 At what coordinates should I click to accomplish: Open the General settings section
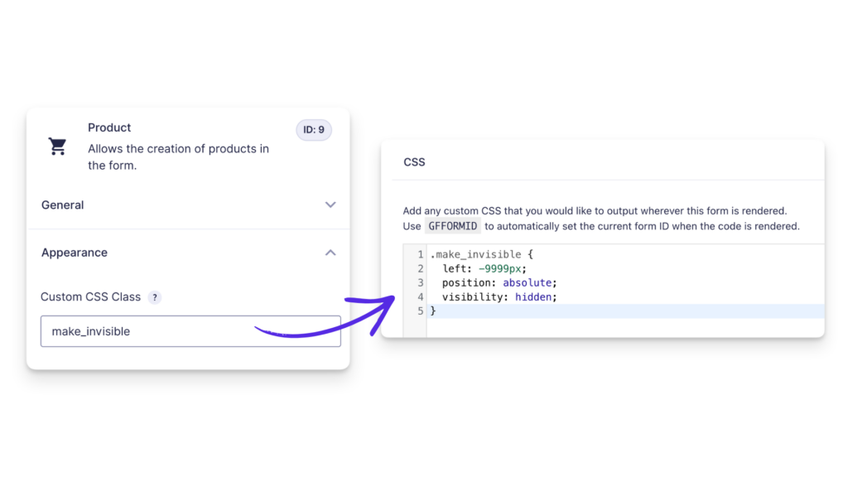[x=188, y=205]
